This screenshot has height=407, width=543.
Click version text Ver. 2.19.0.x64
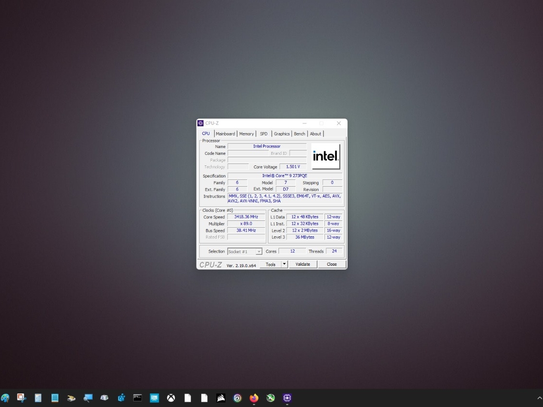pos(241,265)
